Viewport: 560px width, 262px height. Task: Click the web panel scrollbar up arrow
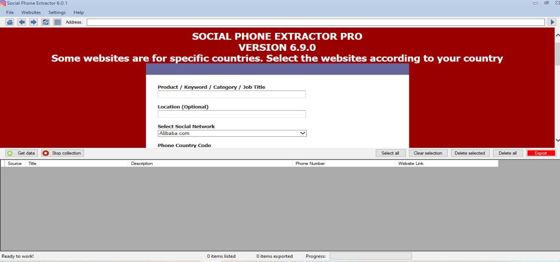(558, 35)
